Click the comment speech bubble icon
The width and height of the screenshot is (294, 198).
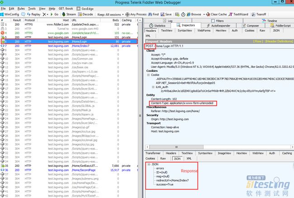23,14
